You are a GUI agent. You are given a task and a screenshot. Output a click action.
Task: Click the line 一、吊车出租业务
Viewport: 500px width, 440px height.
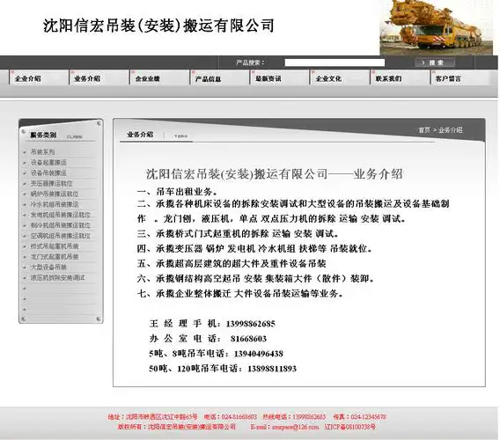tap(177, 192)
